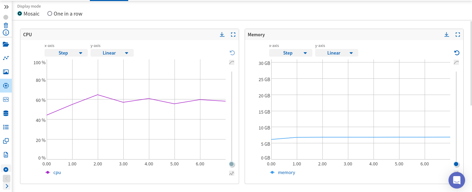Click the right arrow at sidebar bottom
Screen dimensions: 472x192
tap(7, 186)
